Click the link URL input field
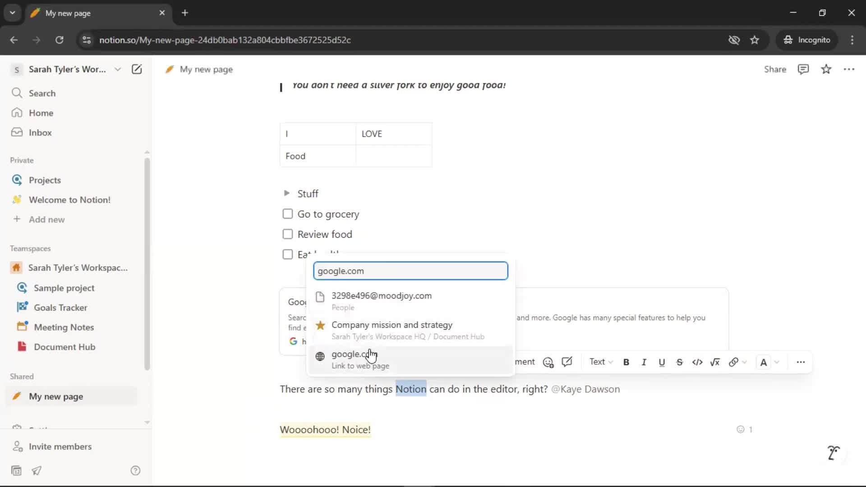This screenshot has height=487, width=866. pos(410,271)
